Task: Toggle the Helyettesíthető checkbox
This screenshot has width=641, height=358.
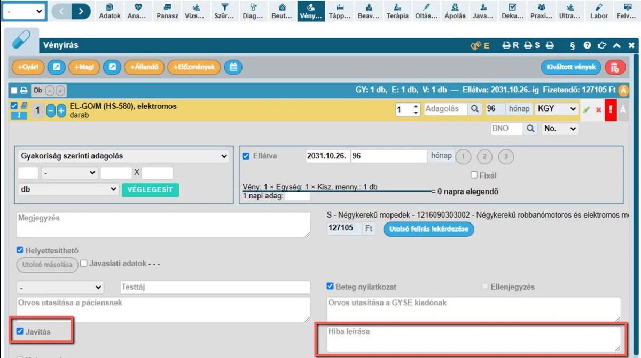Action: click(20, 250)
